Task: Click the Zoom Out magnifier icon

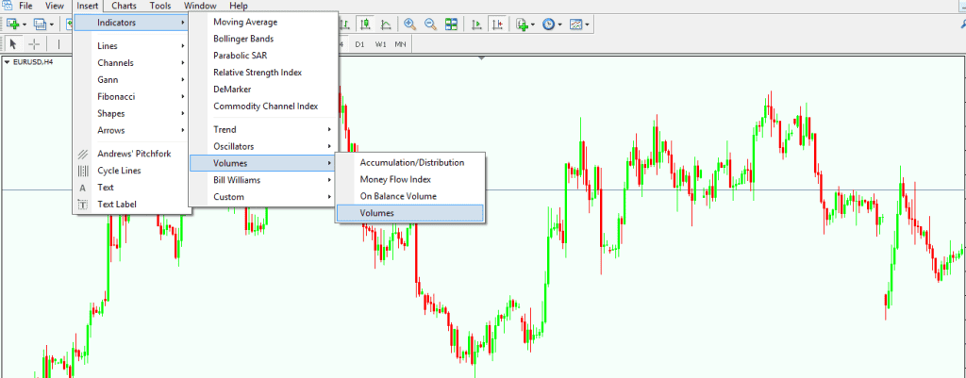Action: (x=430, y=24)
